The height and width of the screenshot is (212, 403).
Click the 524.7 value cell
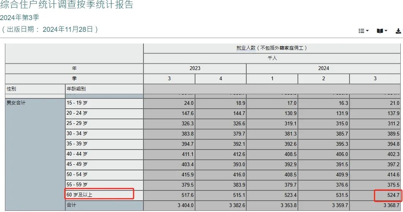[x=392, y=195]
